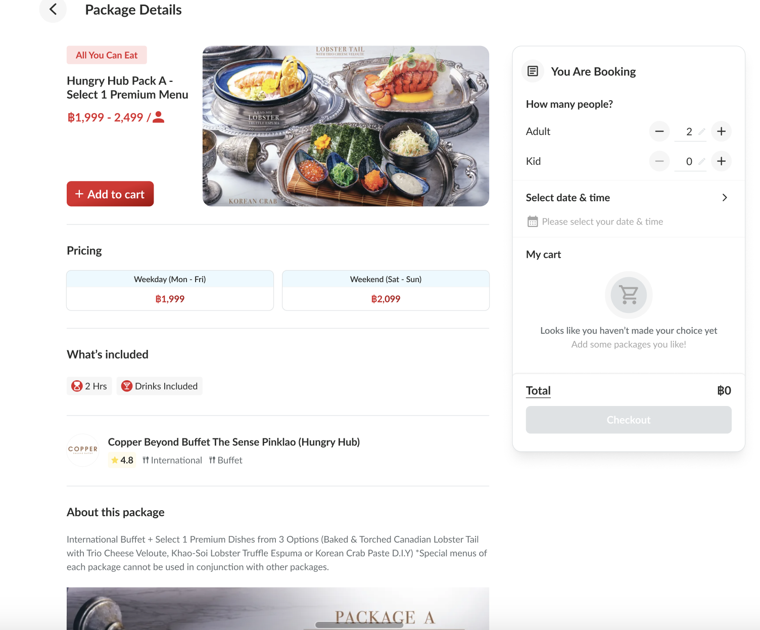Select the Weekend (Sat - Sun) pricing card
The width and height of the screenshot is (760, 630).
pyautogui.click(x=386, y=290)
